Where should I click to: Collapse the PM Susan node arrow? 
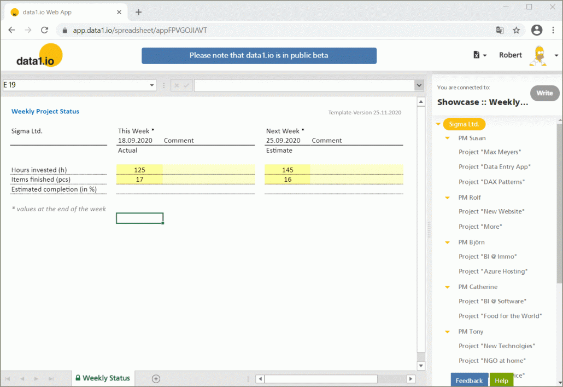point(447,138)
